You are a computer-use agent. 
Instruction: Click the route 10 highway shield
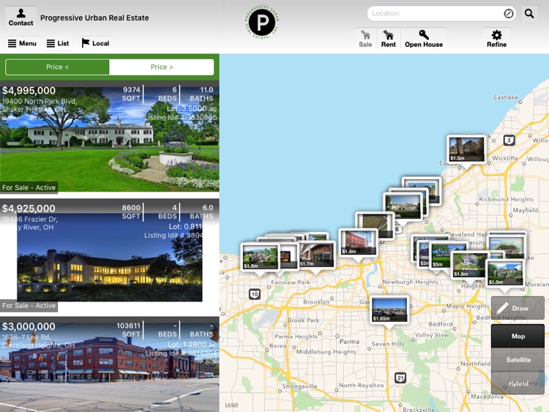click(255, 294)
